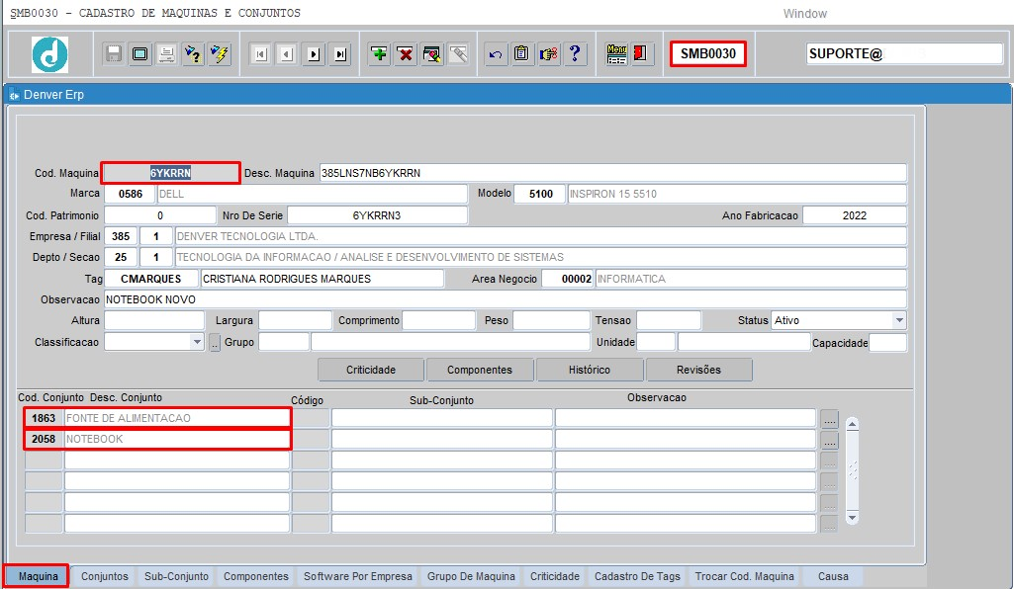Switch to the Conjuntos tab
The height and width of the screenshot is (589, 1014).
tap(105, 576)
